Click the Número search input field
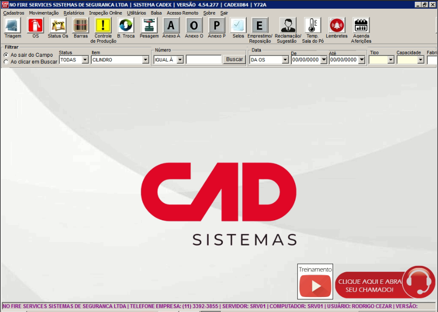 203,60
